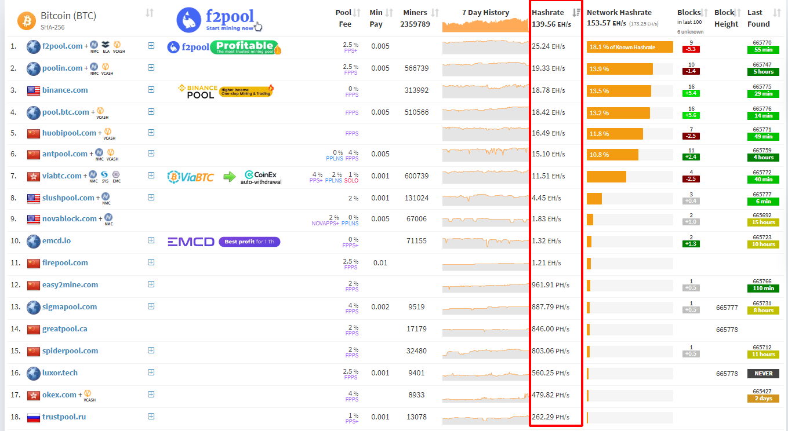Sort pools by name using header arrows
Viewport: 788px width, 431px height.
coord(150,12)
